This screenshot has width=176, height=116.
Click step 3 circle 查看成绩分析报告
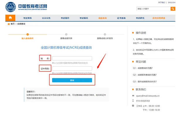105,34
